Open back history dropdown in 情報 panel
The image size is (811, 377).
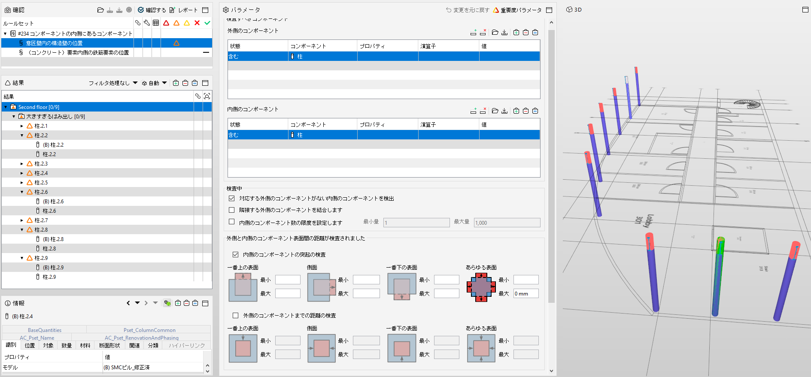coord(137,303)
